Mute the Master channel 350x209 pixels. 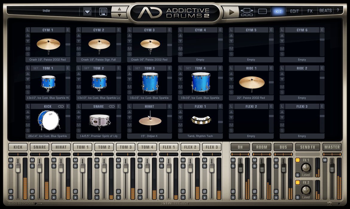(325, 160)
